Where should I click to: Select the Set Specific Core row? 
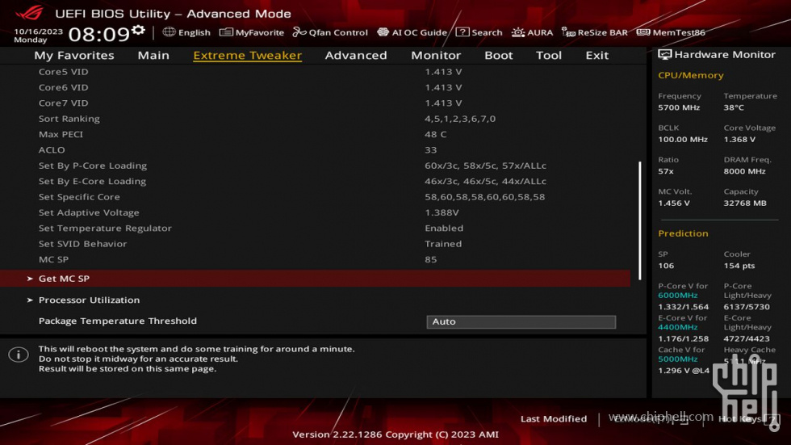click(316, 197)
